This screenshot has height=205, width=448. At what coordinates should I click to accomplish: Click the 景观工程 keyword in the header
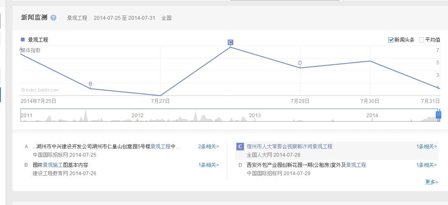77,18
